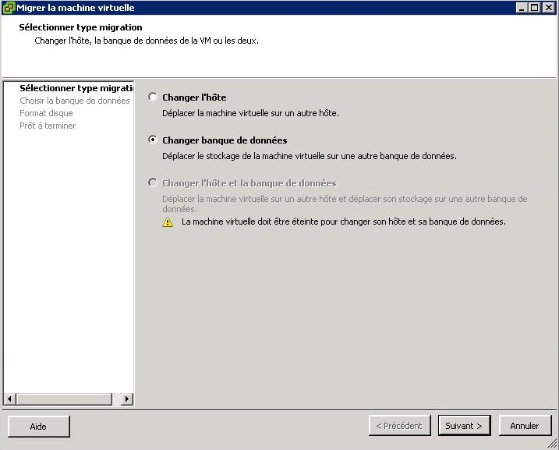Select the "Changer l'hôte" radio button
The width and height of the screenshot is (559, 450).
(x=153, y=97)
